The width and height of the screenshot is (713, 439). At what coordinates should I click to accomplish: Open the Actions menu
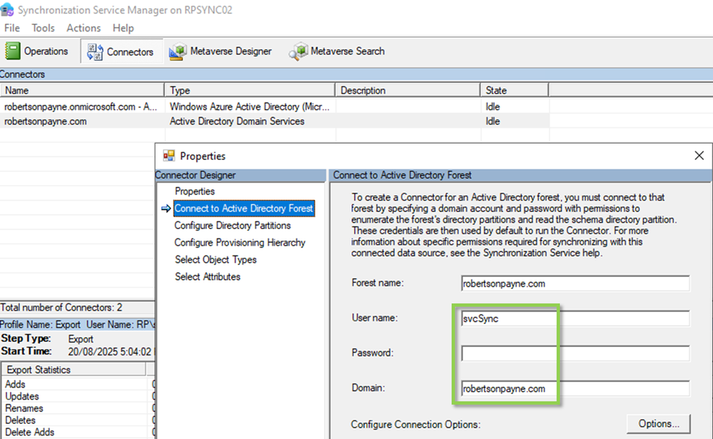pyautogui.click(x=84, y=29)
